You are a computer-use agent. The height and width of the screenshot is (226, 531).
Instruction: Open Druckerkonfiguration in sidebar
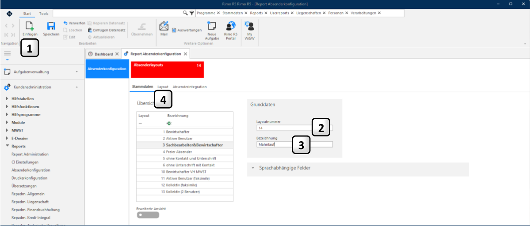(29, 178)
